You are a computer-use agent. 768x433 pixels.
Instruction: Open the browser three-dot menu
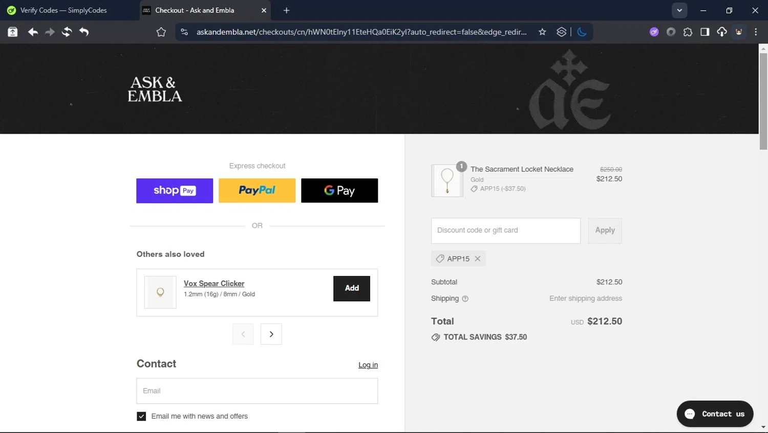[x=756, y=32]
